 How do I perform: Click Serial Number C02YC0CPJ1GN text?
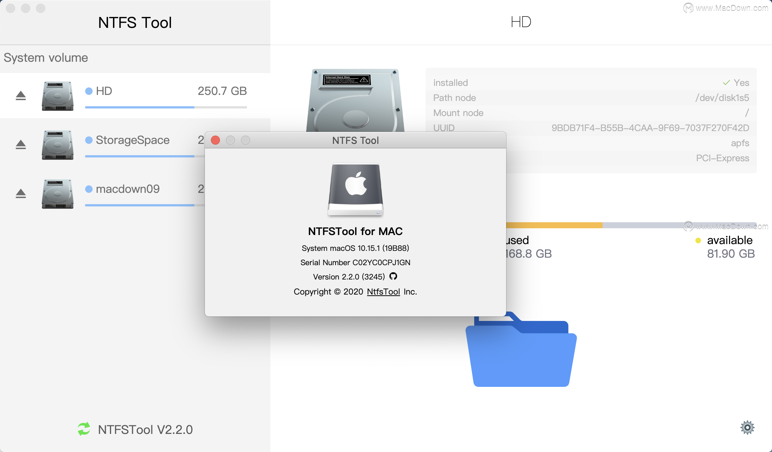(355, 263)
